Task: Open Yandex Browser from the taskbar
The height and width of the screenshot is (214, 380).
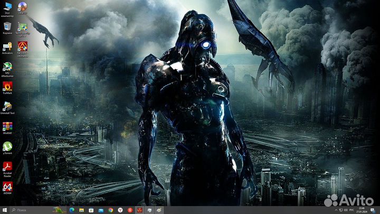Action: [x=120, y=210]
